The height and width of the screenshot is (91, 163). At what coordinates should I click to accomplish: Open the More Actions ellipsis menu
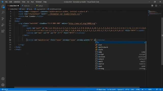(160, 6)
